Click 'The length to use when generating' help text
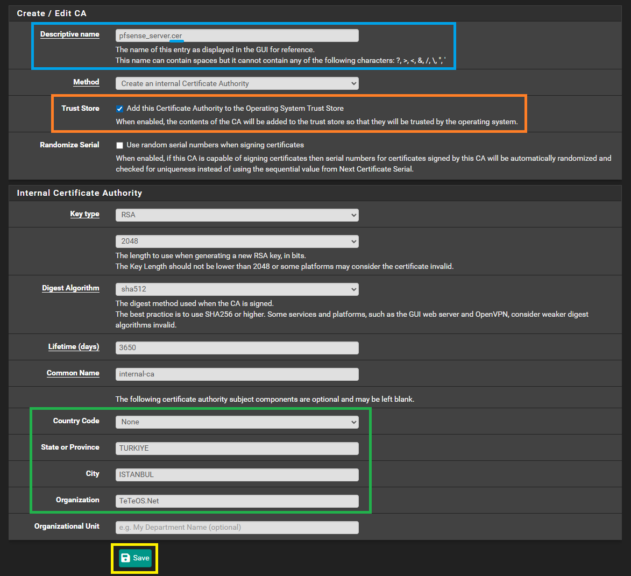The height and width of the screenshot is (576, 631). [210, 255]
